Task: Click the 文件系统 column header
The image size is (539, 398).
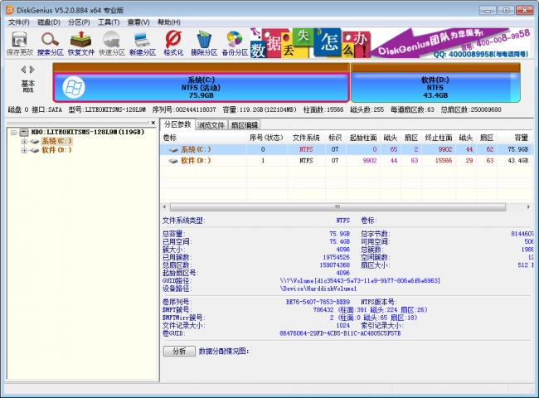Action: coord(306,138)
